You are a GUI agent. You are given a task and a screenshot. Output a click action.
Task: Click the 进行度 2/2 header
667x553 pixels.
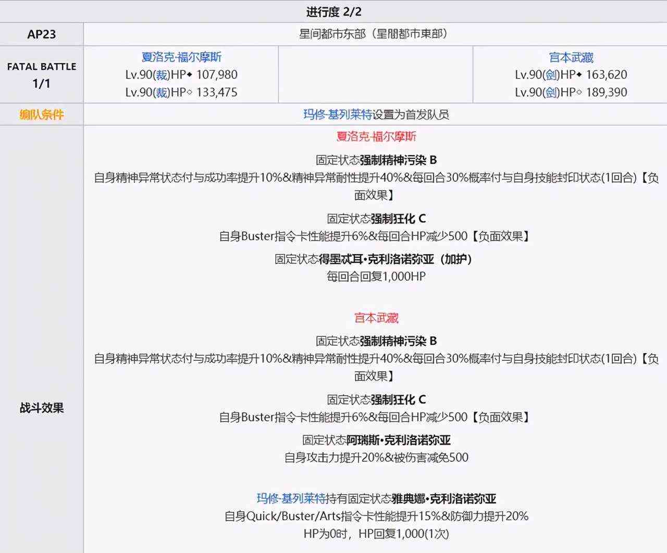click(333, 11)
